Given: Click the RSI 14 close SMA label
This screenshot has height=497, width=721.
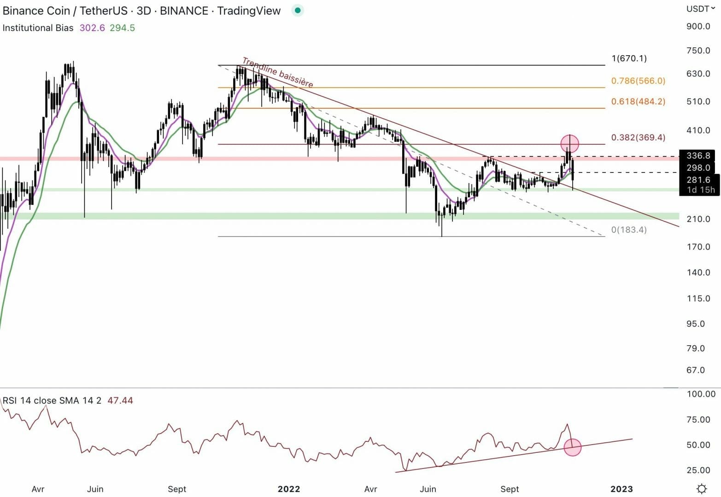Looking at the screenshot, I should tap(52, 401).
